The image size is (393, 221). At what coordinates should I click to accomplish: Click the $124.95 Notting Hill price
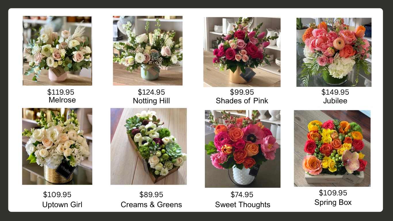(x=151, y=92)
